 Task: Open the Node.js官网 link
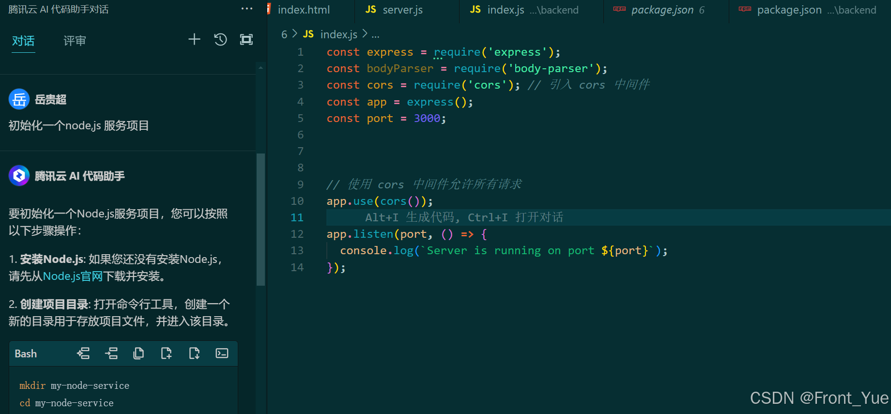[x=73, y=276]
